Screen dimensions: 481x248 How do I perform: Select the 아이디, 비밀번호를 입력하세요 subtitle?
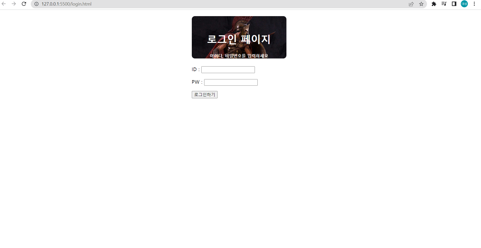pos(239,56)
